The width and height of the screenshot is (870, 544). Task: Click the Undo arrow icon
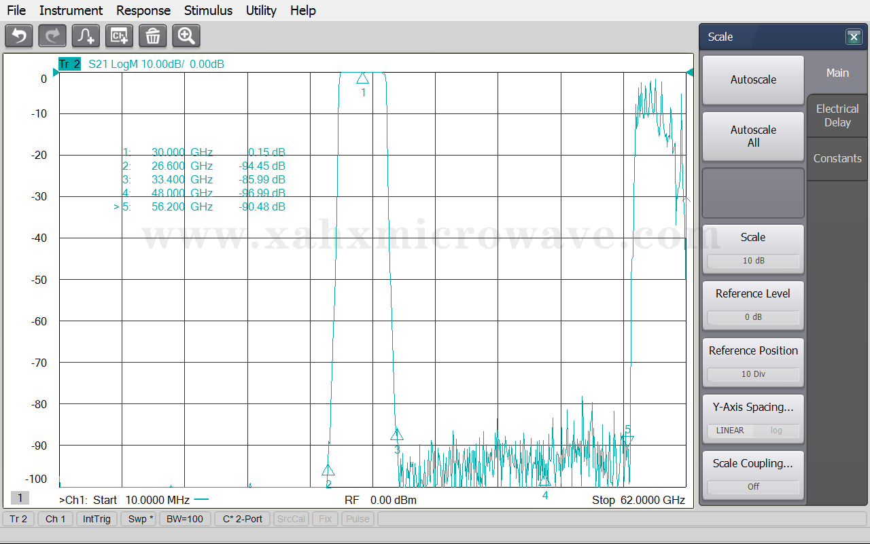point(19,36)
